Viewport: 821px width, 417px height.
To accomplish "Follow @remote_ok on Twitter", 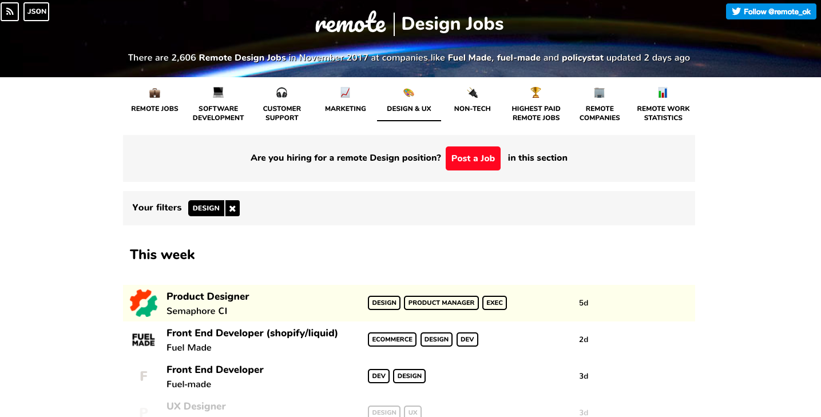I will (771, 11).
